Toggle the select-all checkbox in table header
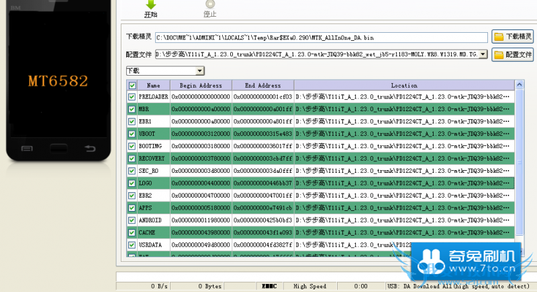Image resolution: width=537 pixels, height=292 pixels. (x=132, y=86)
